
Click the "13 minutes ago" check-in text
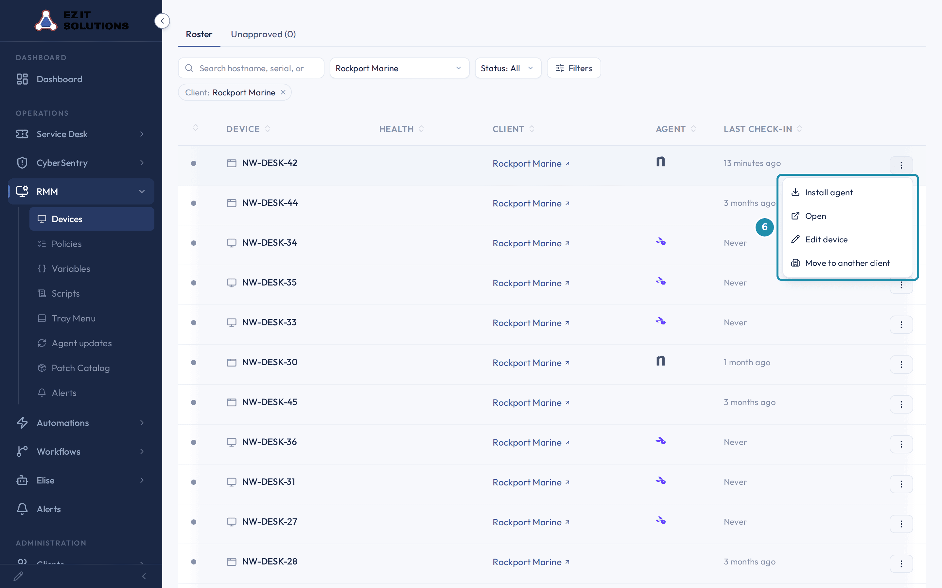pos(752,163)
